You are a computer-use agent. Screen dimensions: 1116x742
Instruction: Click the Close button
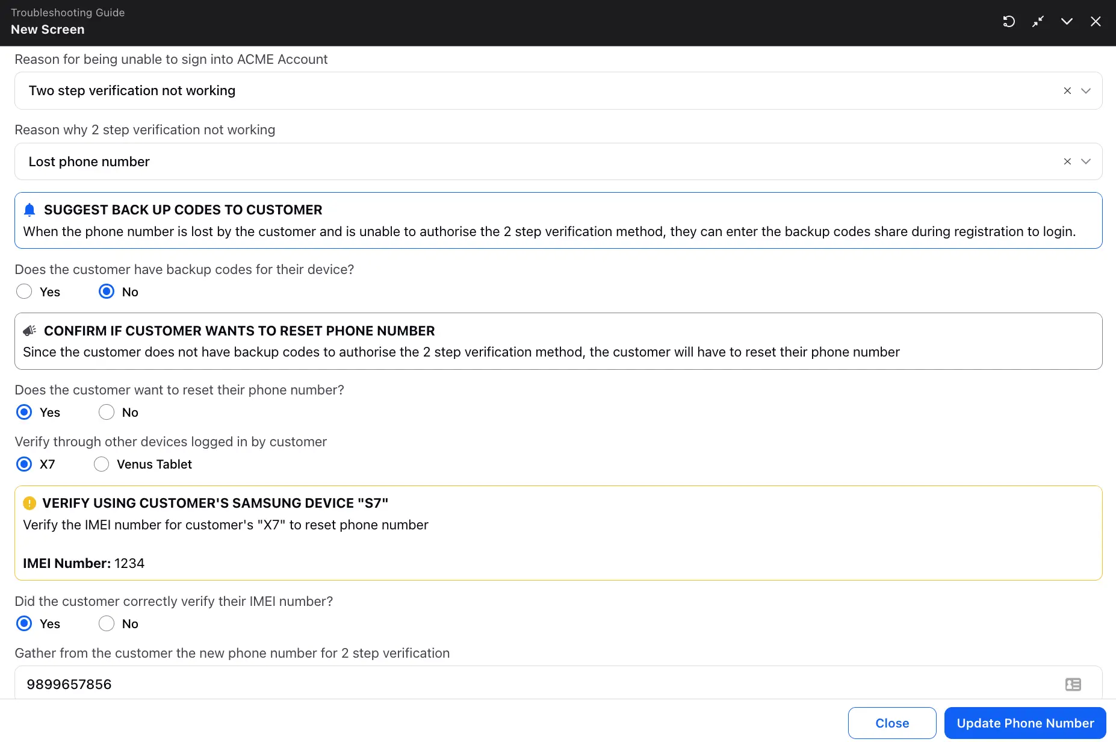(x=891, y=723)
